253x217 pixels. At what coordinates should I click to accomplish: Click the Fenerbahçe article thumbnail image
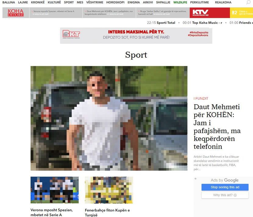click(x=109, y=190)
